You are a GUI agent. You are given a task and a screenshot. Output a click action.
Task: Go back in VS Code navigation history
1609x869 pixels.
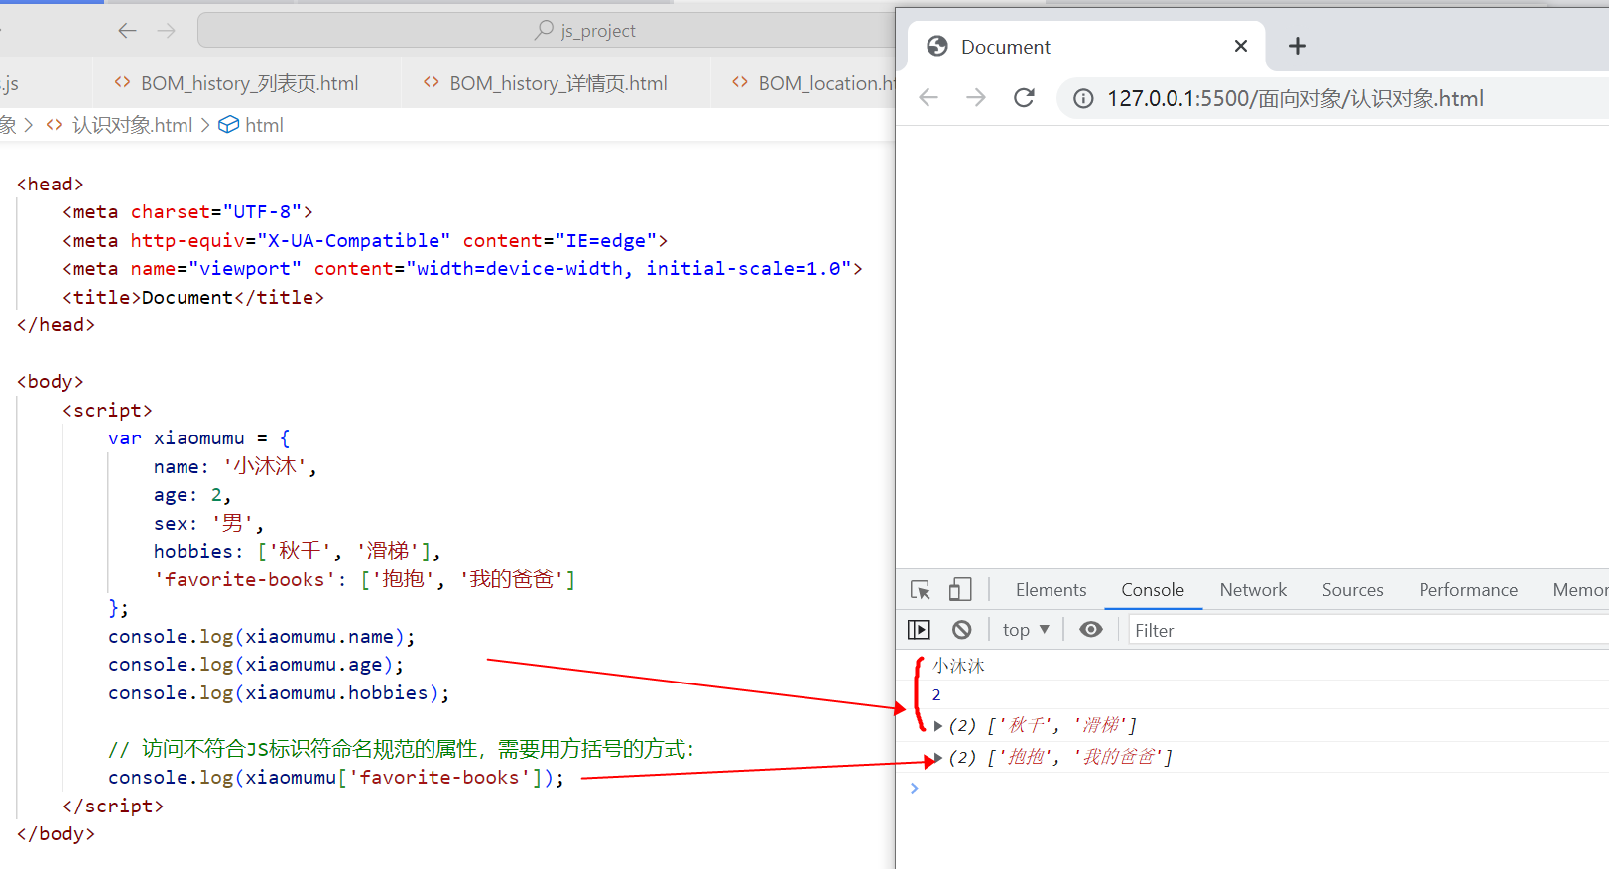pos(127,31)
